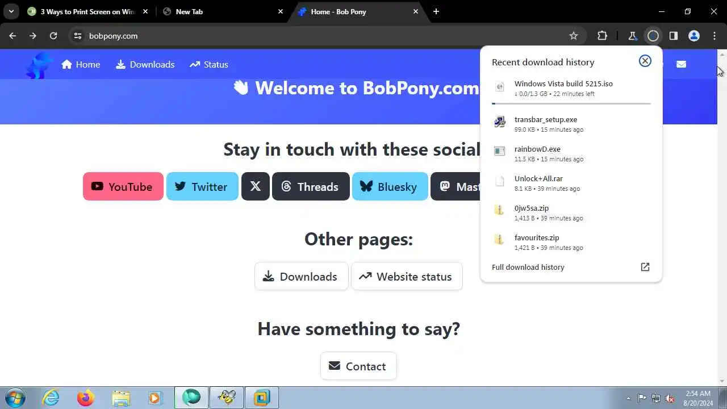The image size is (727, 409).
Task: Open the Twitter social button
Action: click(202, 186)
